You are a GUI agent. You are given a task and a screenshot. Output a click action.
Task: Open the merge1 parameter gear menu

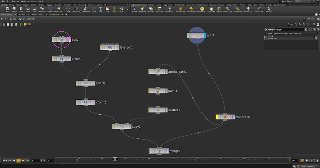[x=306, y=30]
